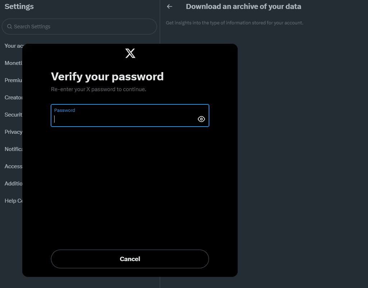368x288 pixels.
Task: Click the Settings heading in the sidebar
Action: pyautogui.click(x=19, y=6)
